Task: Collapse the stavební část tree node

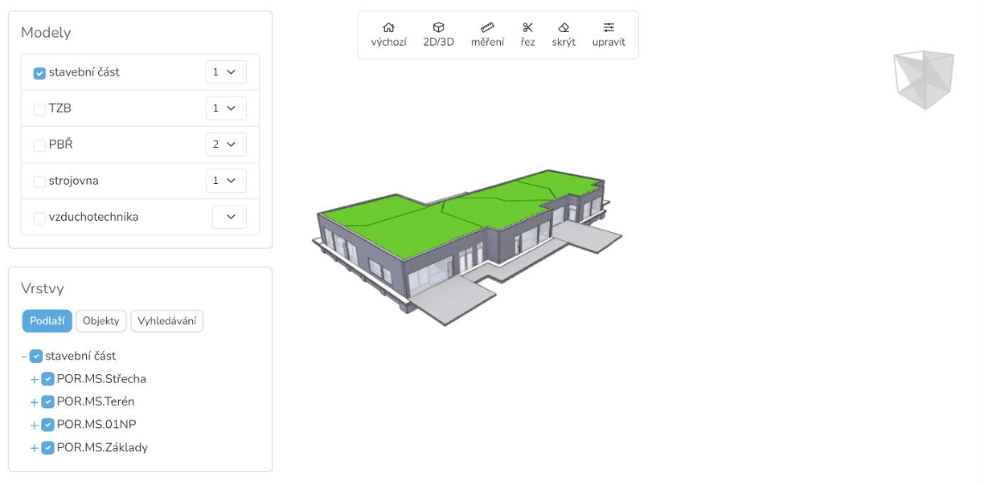Action: pos(23,357)
